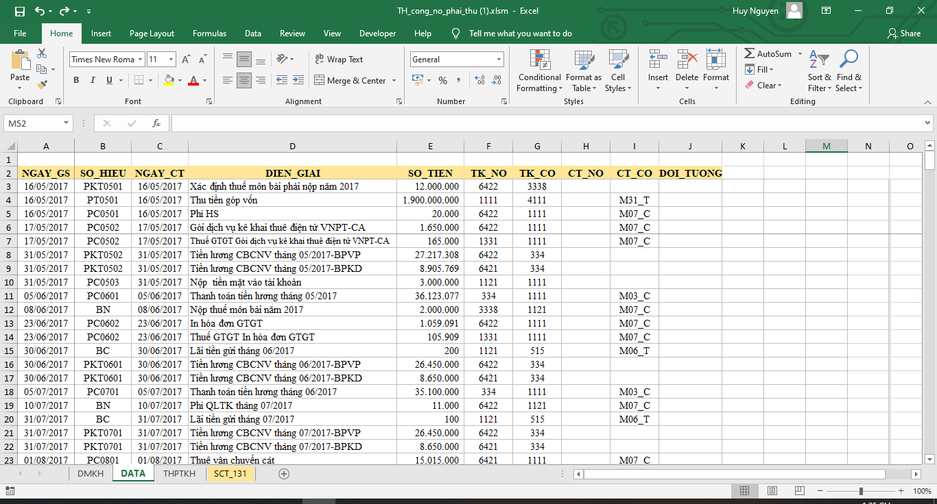Switch to the SCT_131 sheet tab

coord(230,474)
